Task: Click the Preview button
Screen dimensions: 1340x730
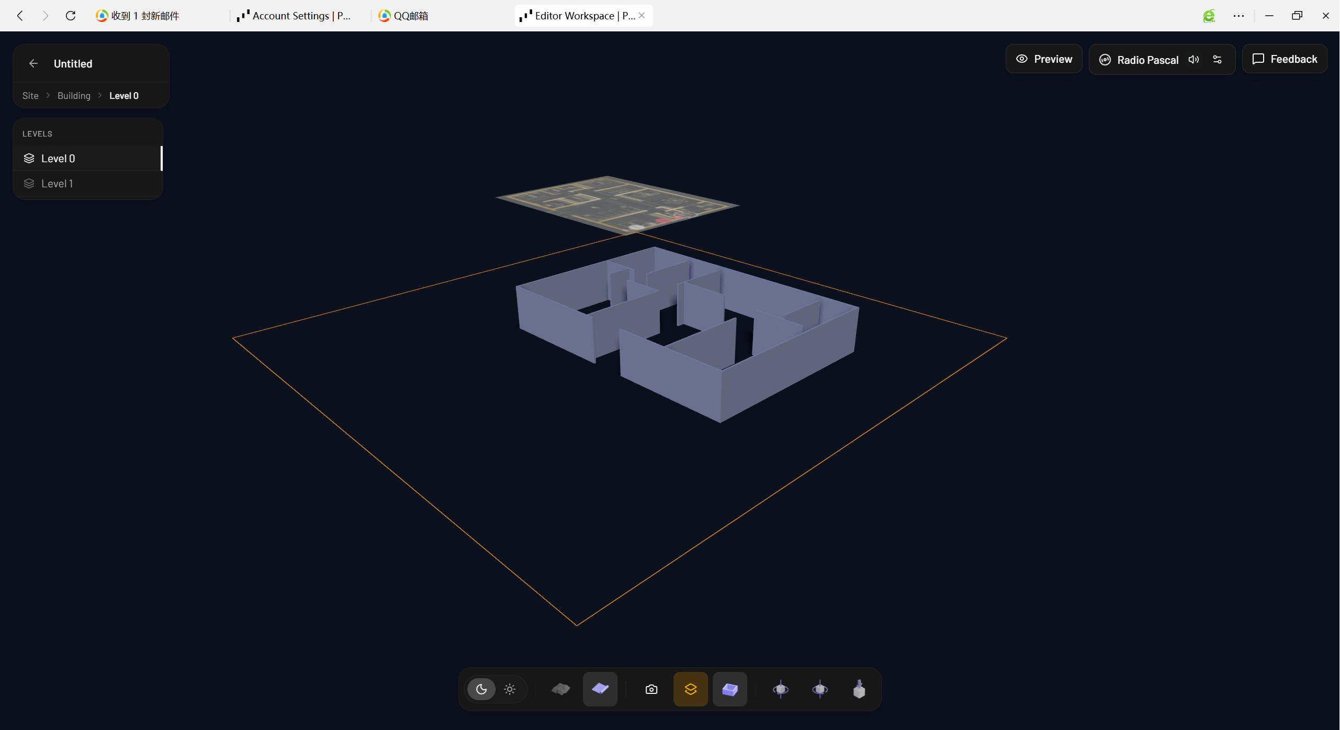Action: point(1044,59)
